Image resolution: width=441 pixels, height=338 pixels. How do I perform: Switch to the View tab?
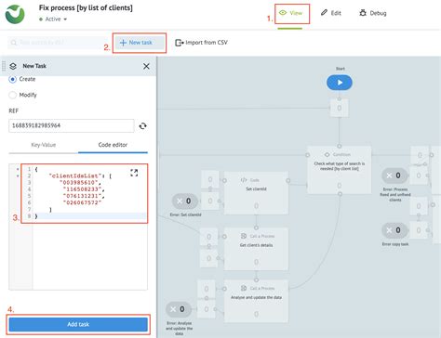click(x=290, y=13)
